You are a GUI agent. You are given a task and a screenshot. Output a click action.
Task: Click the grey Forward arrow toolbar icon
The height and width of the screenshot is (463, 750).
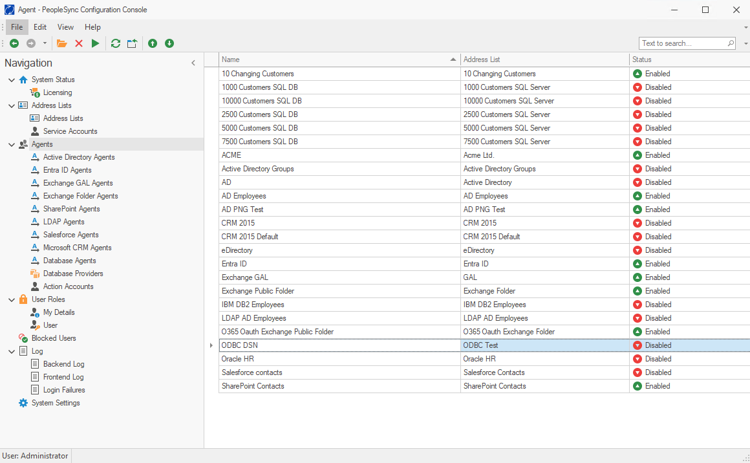tap(31, 43)
